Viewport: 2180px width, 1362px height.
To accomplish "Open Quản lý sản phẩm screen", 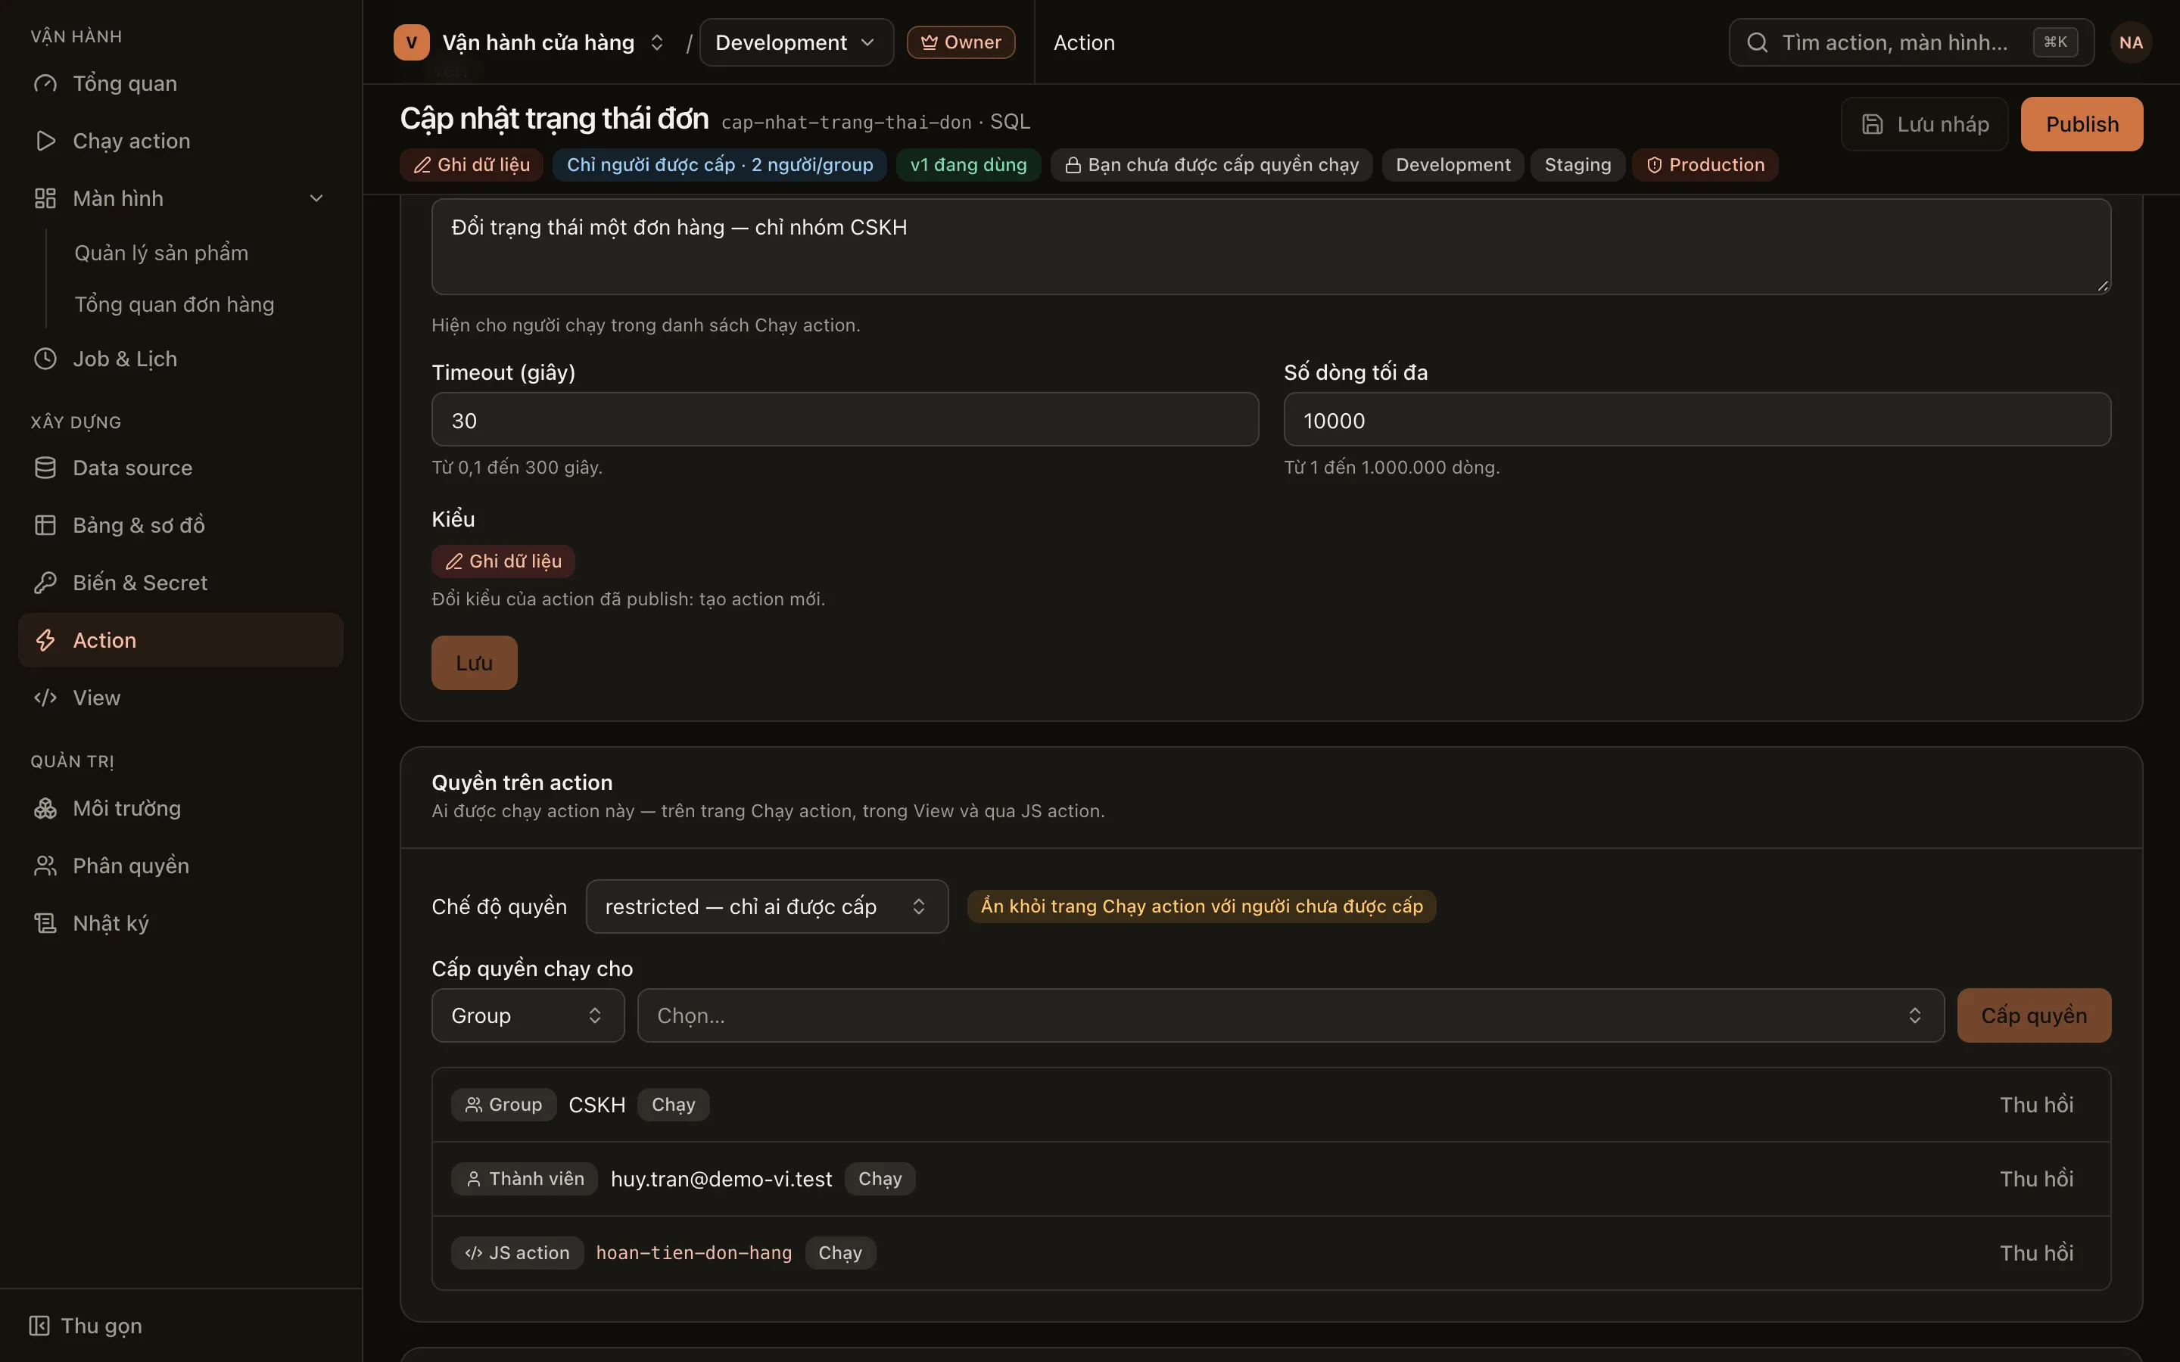I will pyautogui.click(x=161, y=253).
